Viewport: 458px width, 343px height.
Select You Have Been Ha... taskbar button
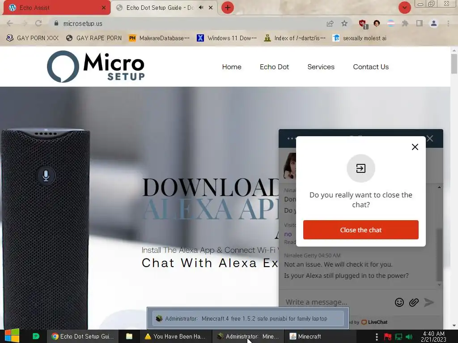[x=175, y=336]
